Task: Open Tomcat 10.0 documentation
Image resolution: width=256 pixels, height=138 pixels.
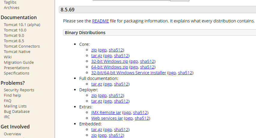Action: tap(15, 30)
